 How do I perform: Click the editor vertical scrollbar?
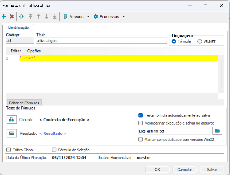pos(221,74)
